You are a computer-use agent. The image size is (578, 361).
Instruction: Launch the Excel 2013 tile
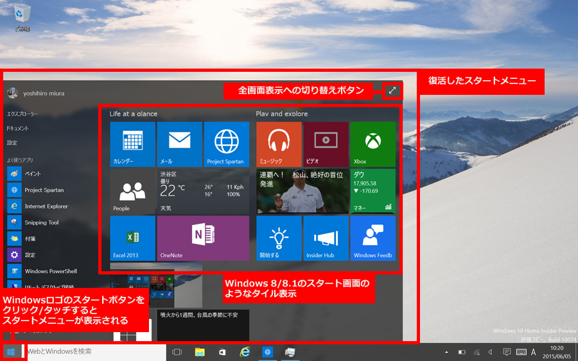[x=133, y=238]
